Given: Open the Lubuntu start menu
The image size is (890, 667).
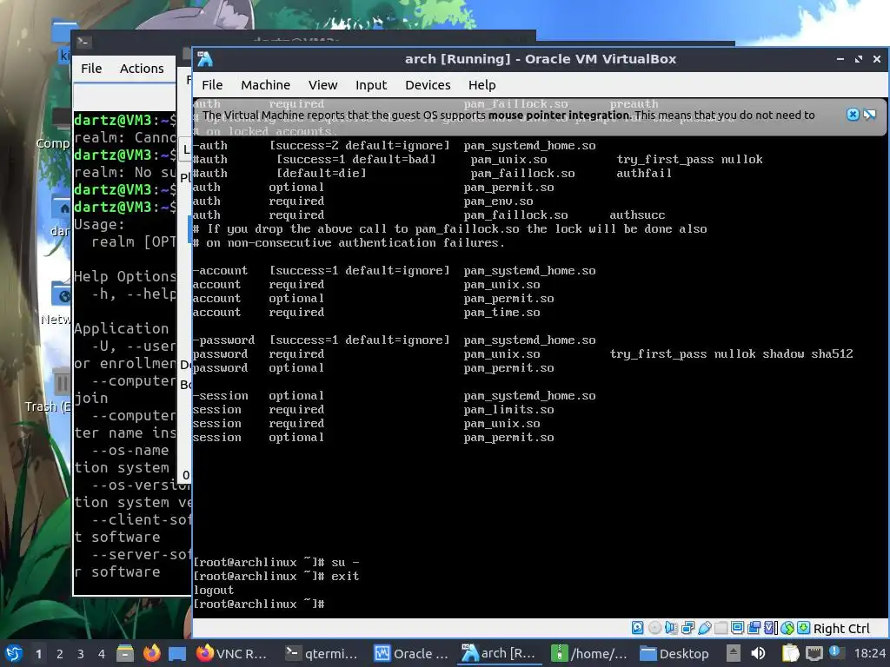Looking at the screenshot, I should [14, 653].
